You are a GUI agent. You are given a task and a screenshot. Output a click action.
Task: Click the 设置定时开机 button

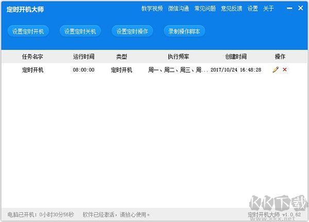point(28,31)
